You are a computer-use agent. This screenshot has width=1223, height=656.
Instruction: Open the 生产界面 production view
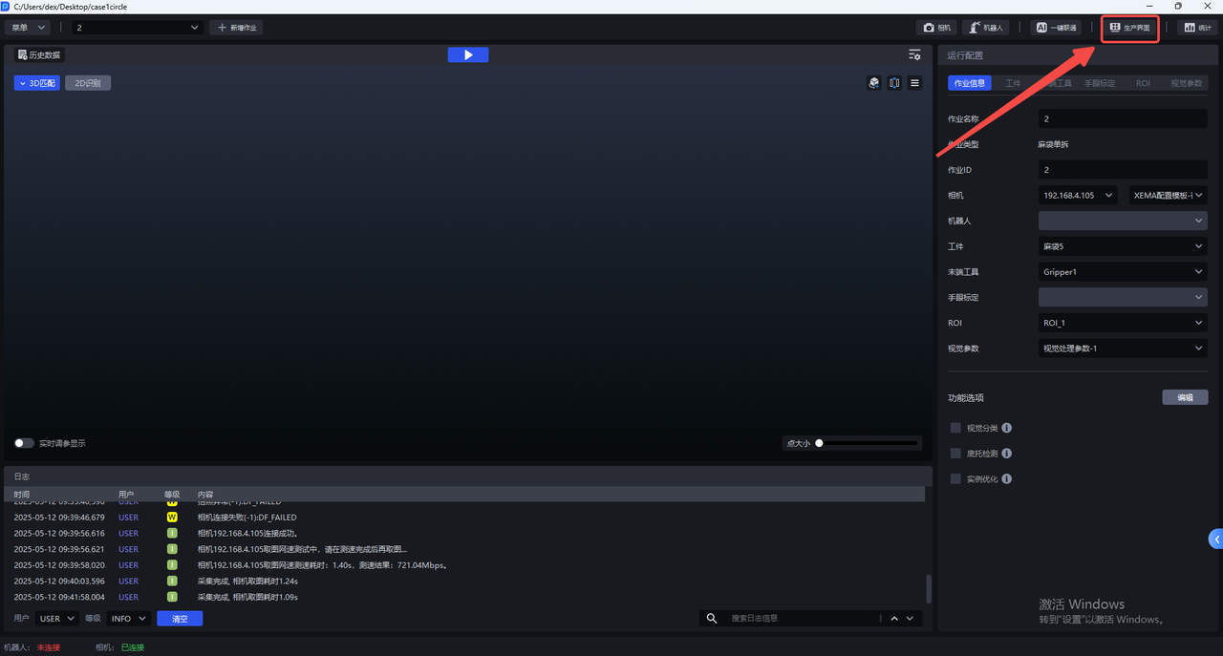pos(1130,28)
